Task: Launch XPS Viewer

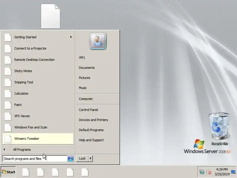Action: pyautogui.click(x=38, y=116)
